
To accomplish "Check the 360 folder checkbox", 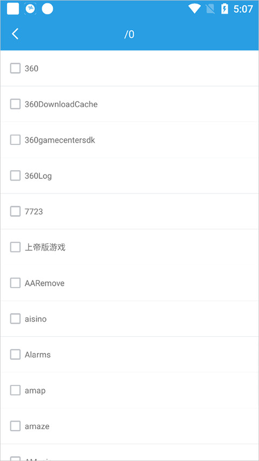I will pyautogui.click(x=15, y=68).
